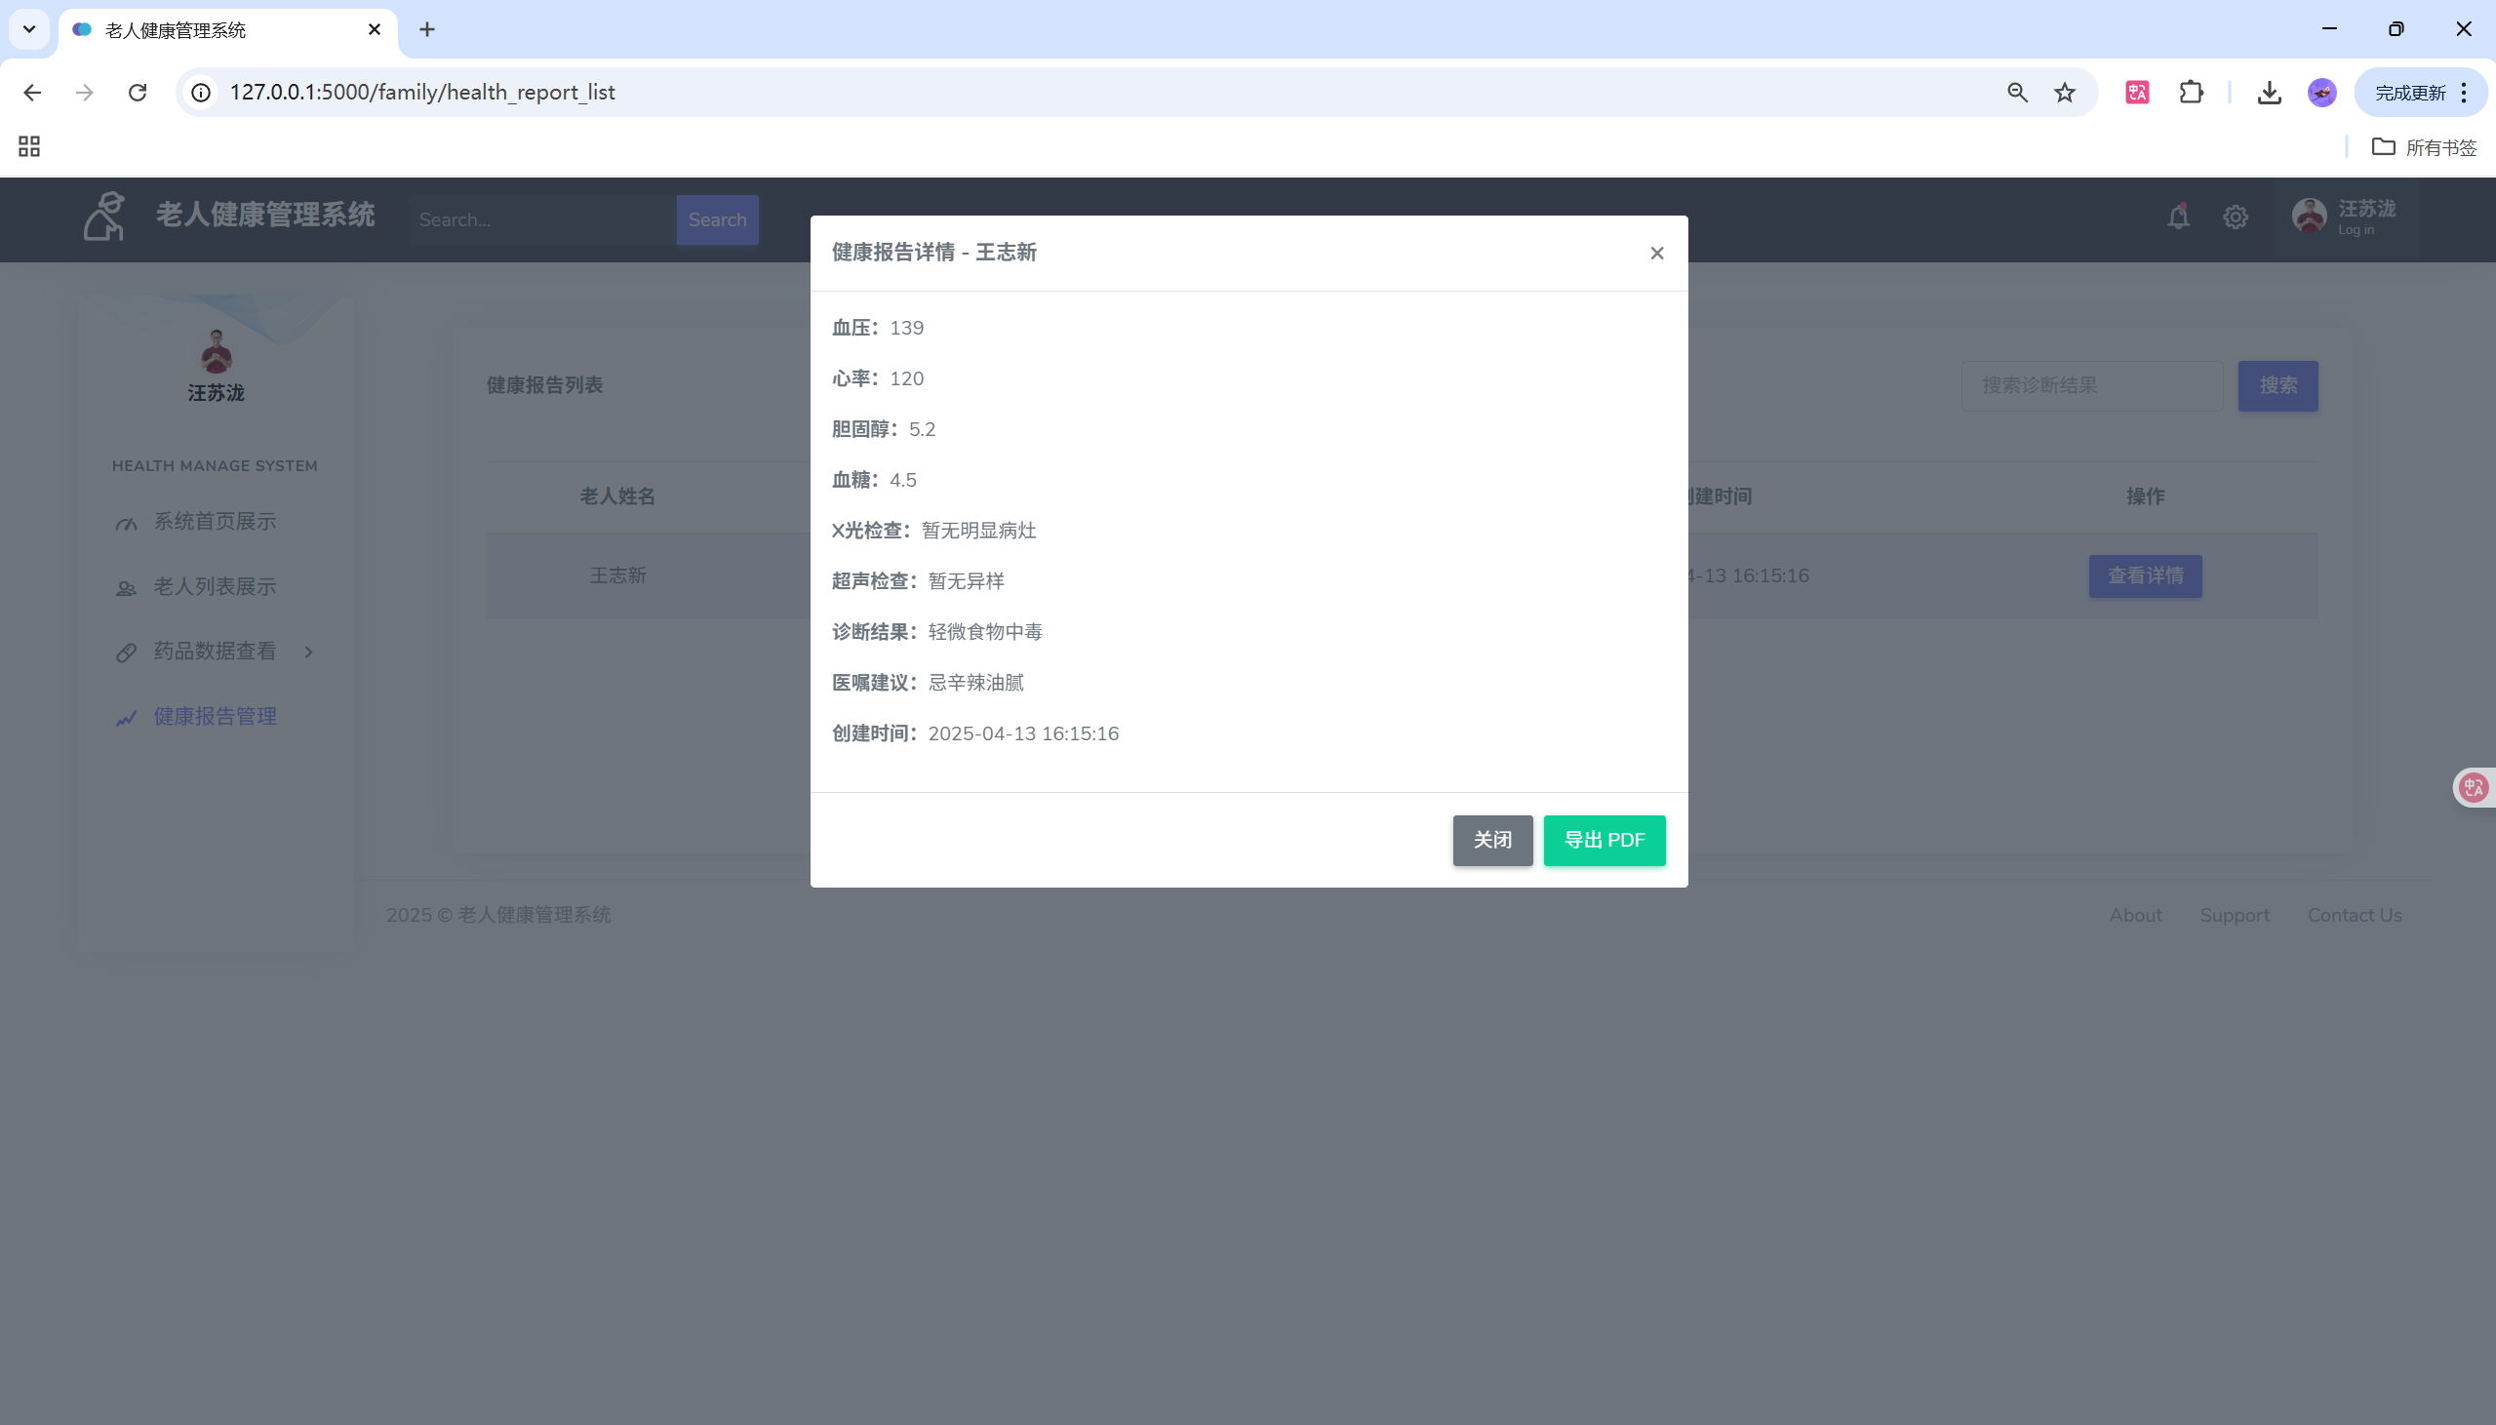Open the settings gear icon in header
Screen dimensions: 2496x1425
click(2235, 218)
